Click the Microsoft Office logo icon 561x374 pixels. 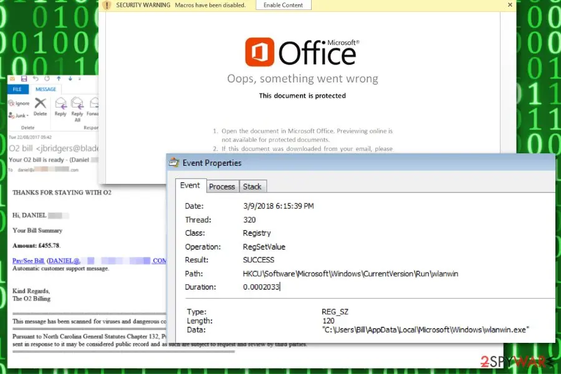click(x=260, y=52)
